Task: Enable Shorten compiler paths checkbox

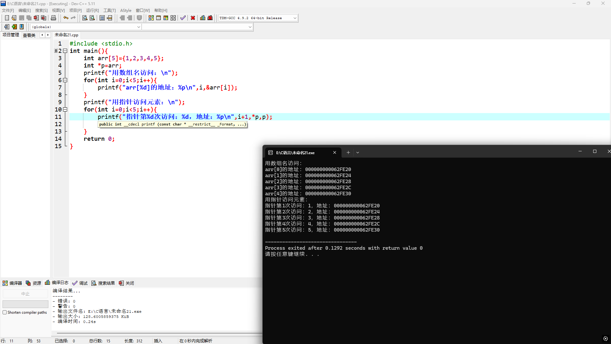Action: tap(5, 312)
